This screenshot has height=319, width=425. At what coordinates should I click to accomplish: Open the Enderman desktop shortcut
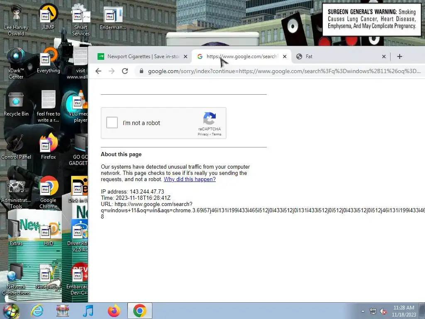pyautogui.click(x=113, y=17)
